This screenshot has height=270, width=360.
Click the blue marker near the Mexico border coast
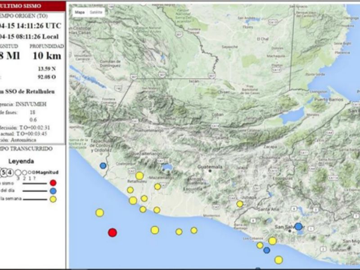pos(103,166)
